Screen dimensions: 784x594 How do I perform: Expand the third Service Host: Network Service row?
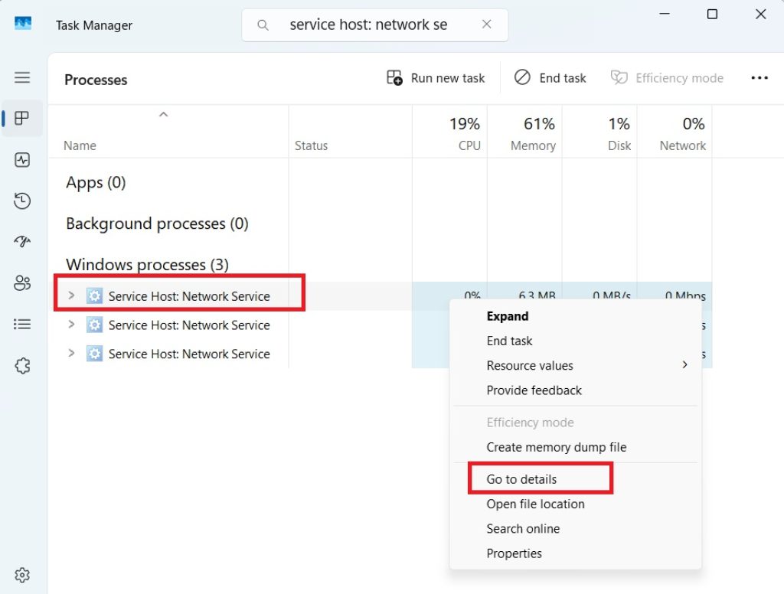tap(71, 354)
